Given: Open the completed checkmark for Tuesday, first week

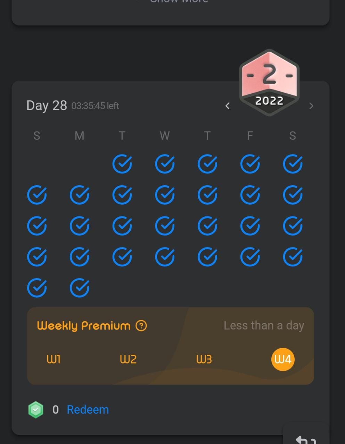Looking at the screenshot, I should click(122, 164).
